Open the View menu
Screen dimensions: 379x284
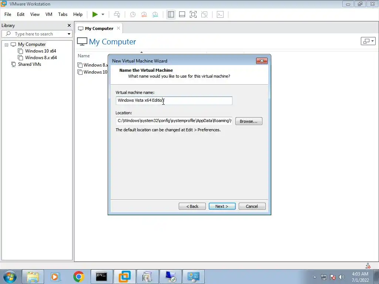click(x=35, y=14)
